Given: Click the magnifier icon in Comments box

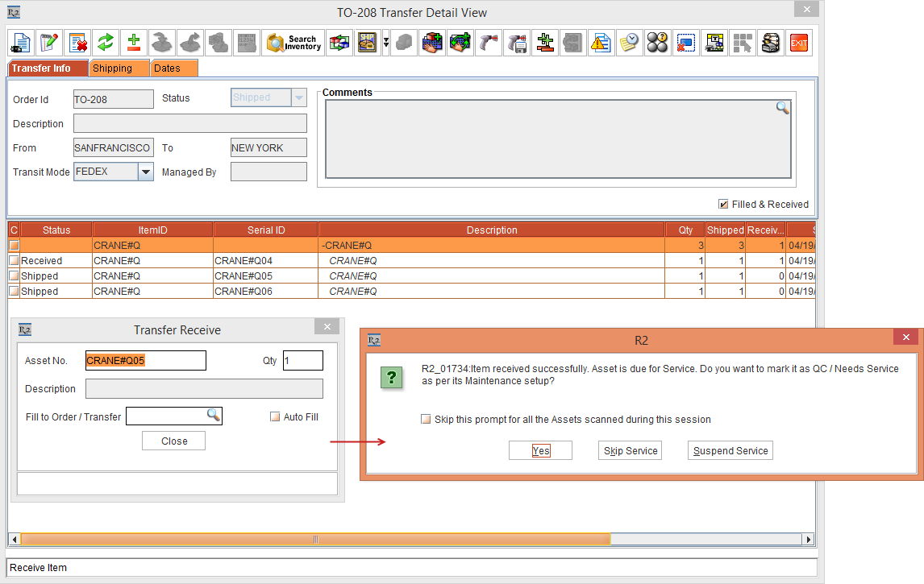Looking at the screenshot, I should [782, 108].
